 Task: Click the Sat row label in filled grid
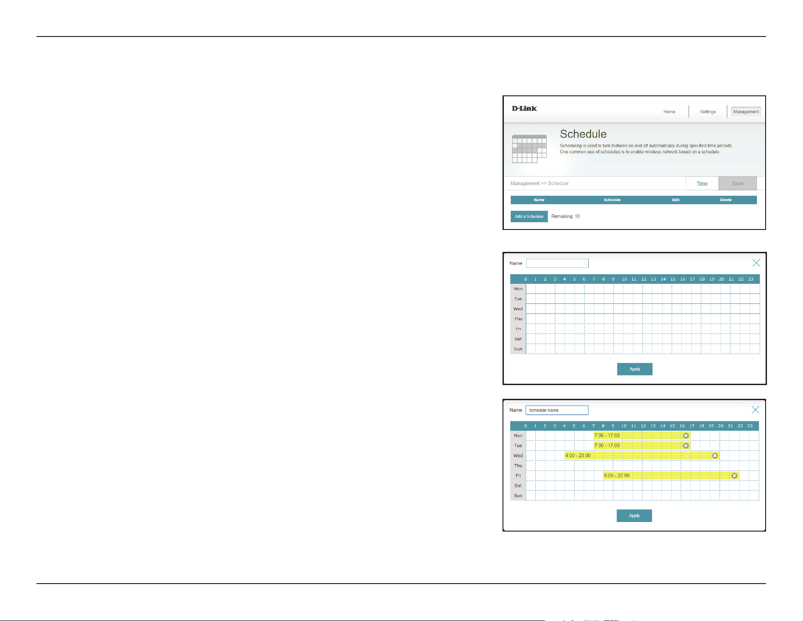click(518, 486)
